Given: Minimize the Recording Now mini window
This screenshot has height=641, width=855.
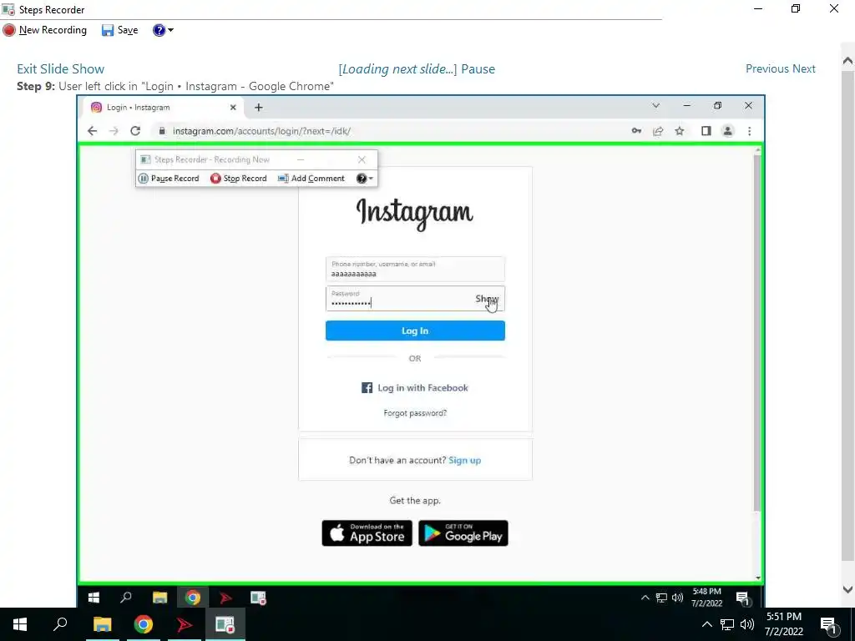Looking at the screenshot, I should [x=301, y=159].
